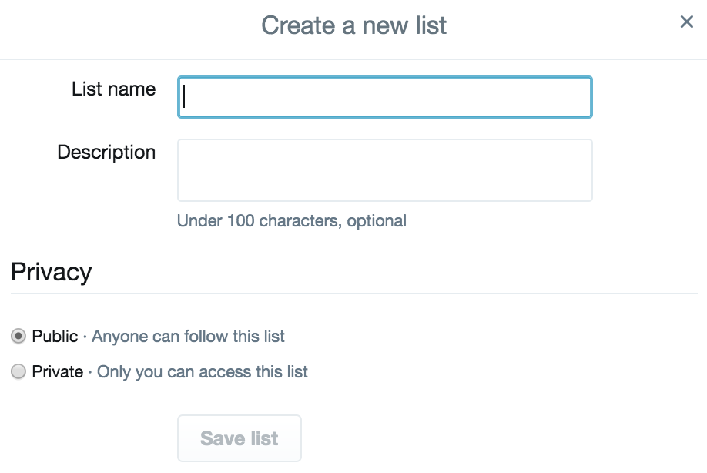Click "Anyone can follow this list" text
Image resolution: width=707 pixels, height=473 pixels.
pyautogui.click(x=189, y=337)
